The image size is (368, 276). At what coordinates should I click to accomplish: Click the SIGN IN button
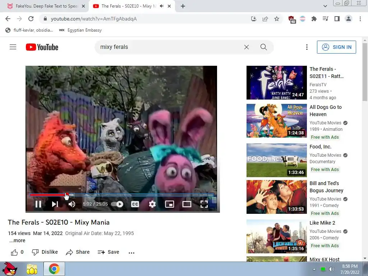(x=336, y=47)
